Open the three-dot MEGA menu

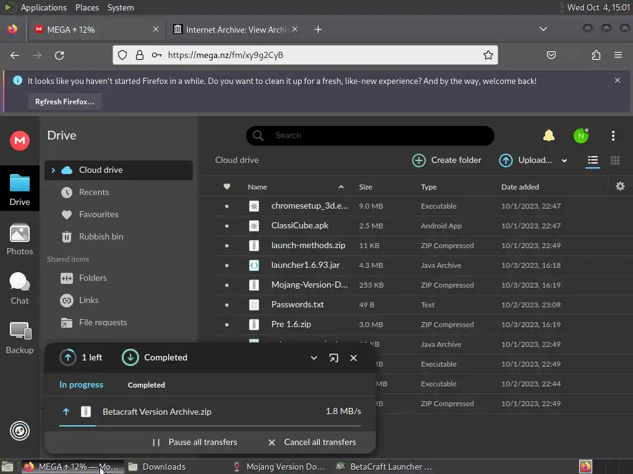613,136
